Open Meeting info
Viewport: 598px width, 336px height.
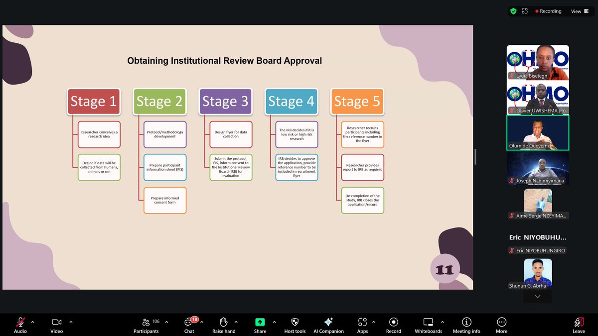(x=466, y=325)
